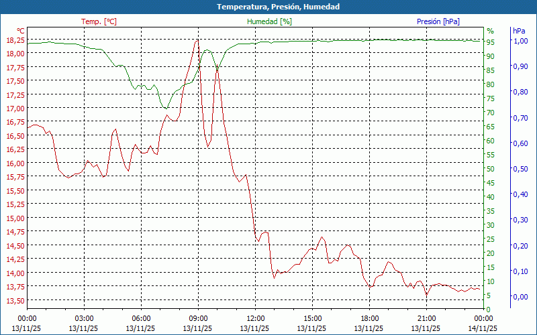Image resolution: width=537 pixels, height=335 pixels.
Task: Click the 14/11/25 date label
Action: (484, 328)
